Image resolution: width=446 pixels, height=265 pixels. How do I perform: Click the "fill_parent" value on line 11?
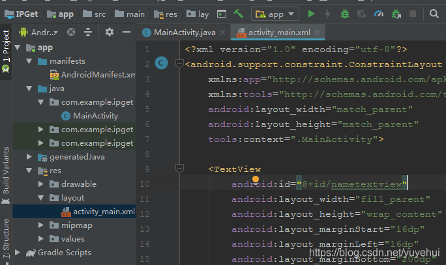[393, 199]
